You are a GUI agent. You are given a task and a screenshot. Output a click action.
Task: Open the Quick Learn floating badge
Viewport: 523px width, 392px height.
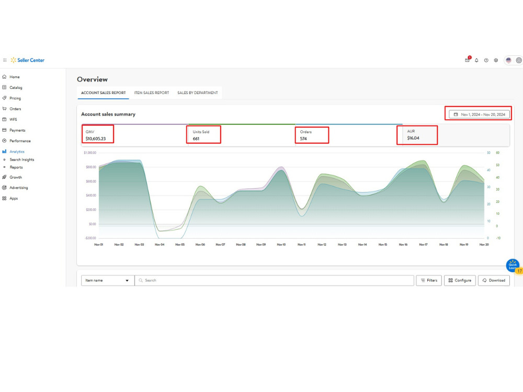(x=513, y=266)
